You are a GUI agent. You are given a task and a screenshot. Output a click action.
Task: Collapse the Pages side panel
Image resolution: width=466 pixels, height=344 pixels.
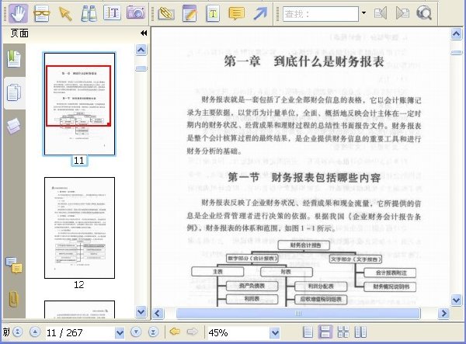[x=144, y=33]
